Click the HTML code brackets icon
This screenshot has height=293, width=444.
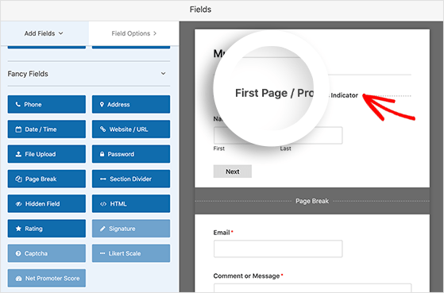tap(103, 204)
